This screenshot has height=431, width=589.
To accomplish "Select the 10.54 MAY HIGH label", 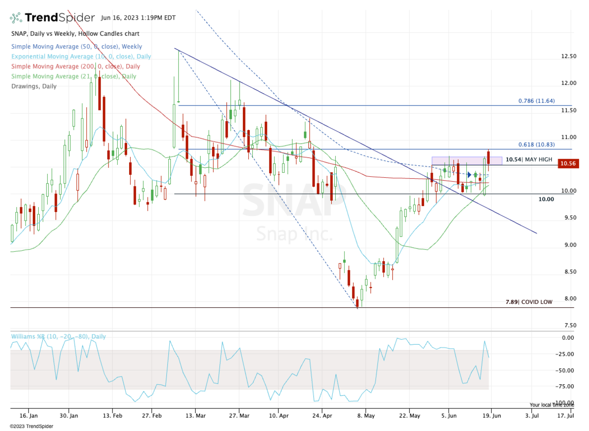I will tap(529, 160).
